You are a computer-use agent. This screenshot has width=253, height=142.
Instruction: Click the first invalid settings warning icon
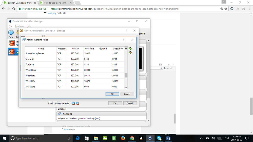[x=74, y=103]
